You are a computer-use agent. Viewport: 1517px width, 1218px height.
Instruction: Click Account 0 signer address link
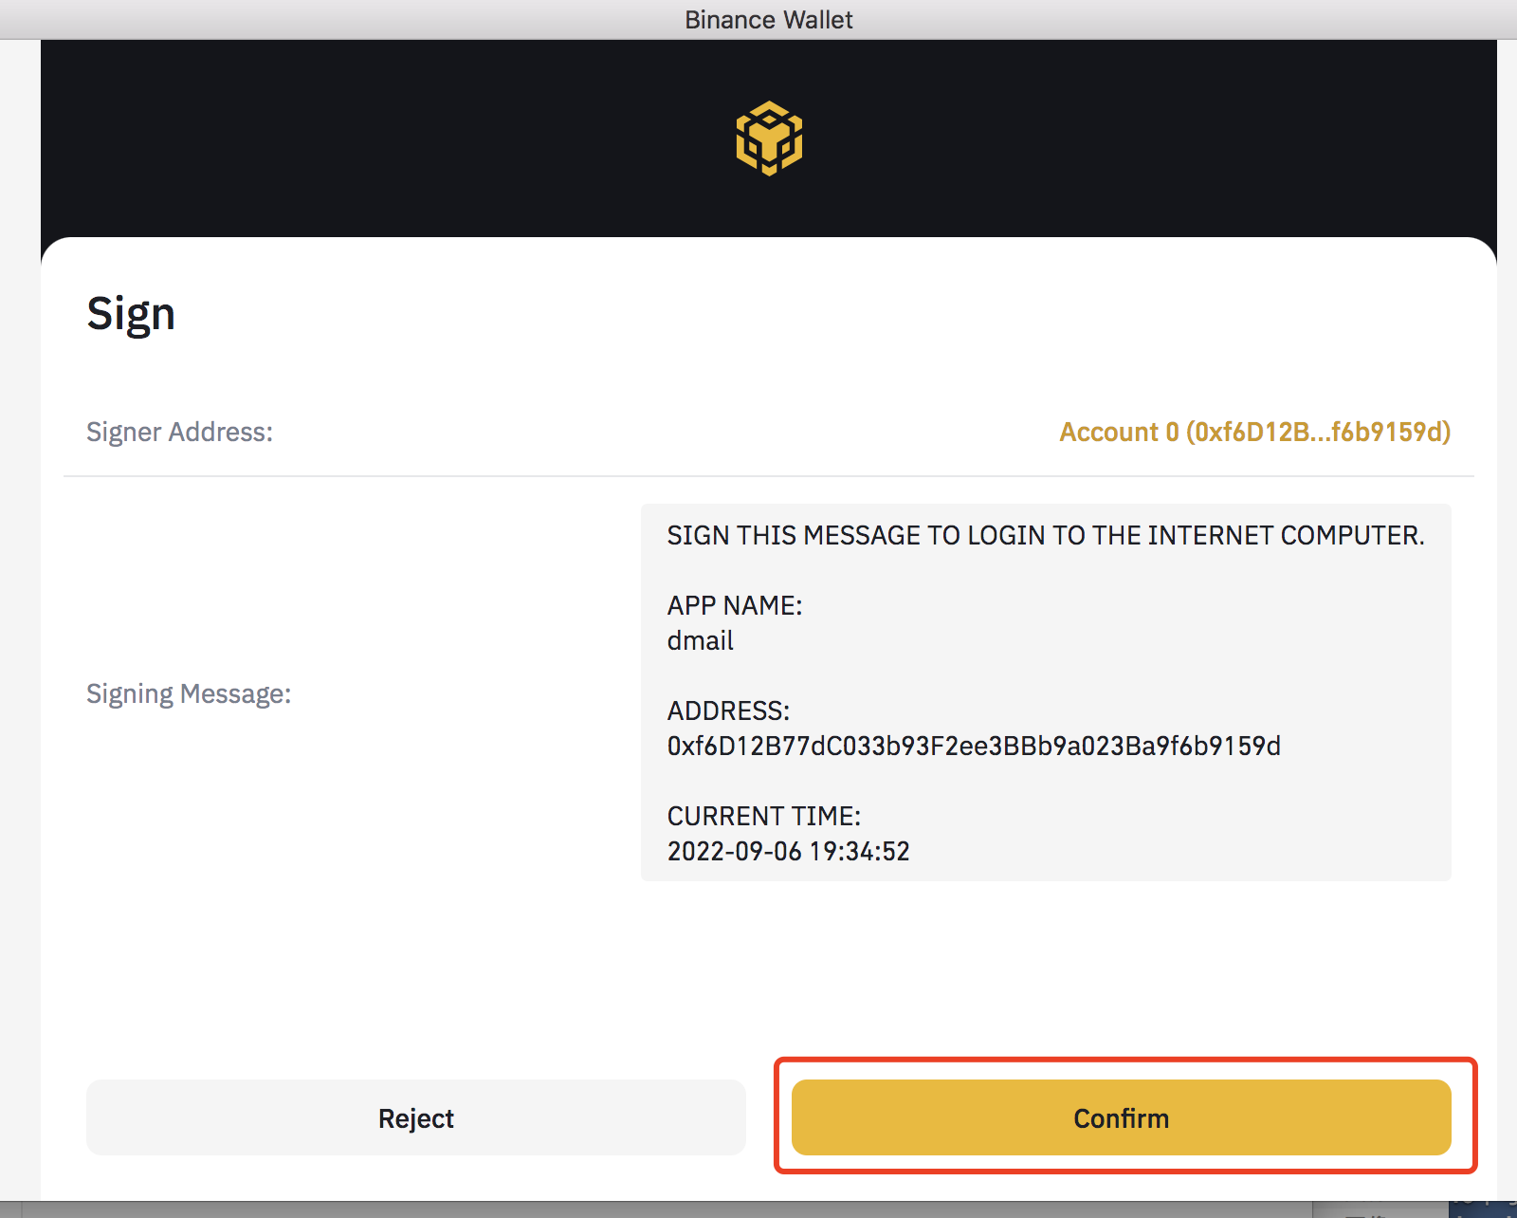pyautogui.click(x=1254, y=432)
